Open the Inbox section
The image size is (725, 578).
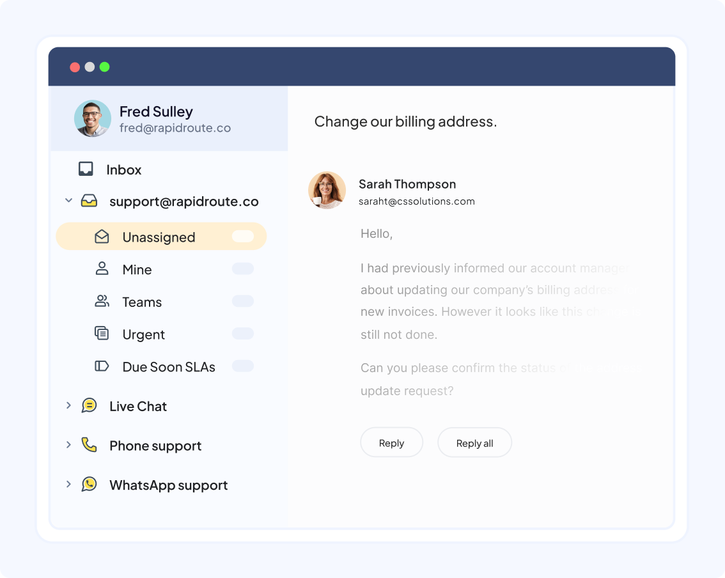click(x=123, y=169)
